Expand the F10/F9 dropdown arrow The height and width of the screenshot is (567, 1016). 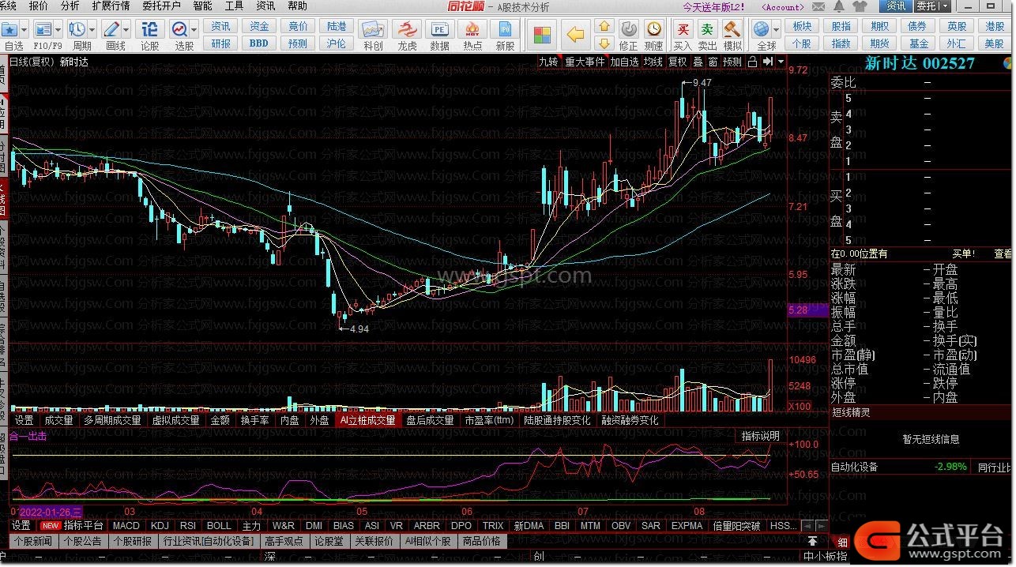58,30
